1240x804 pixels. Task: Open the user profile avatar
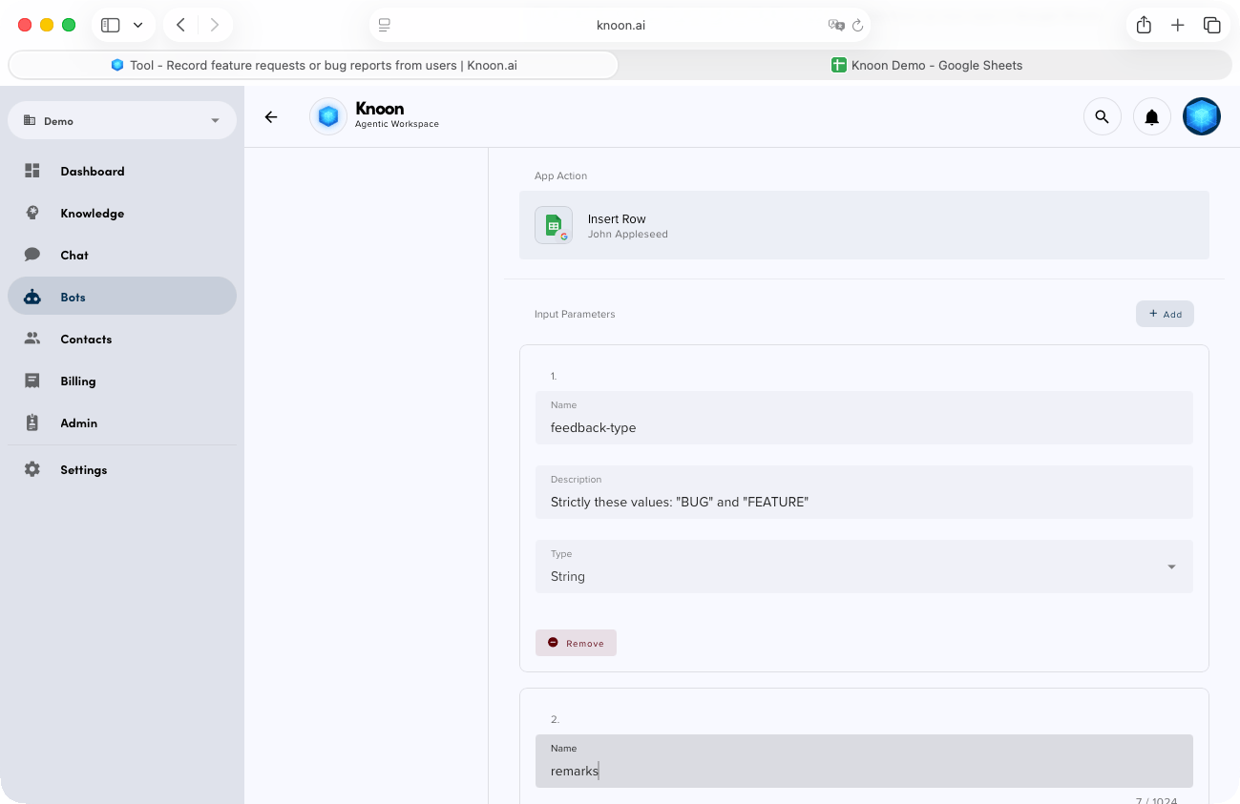(x=1201, y=116)
